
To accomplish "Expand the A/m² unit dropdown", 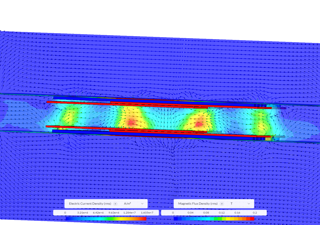I will pos(142,203).
